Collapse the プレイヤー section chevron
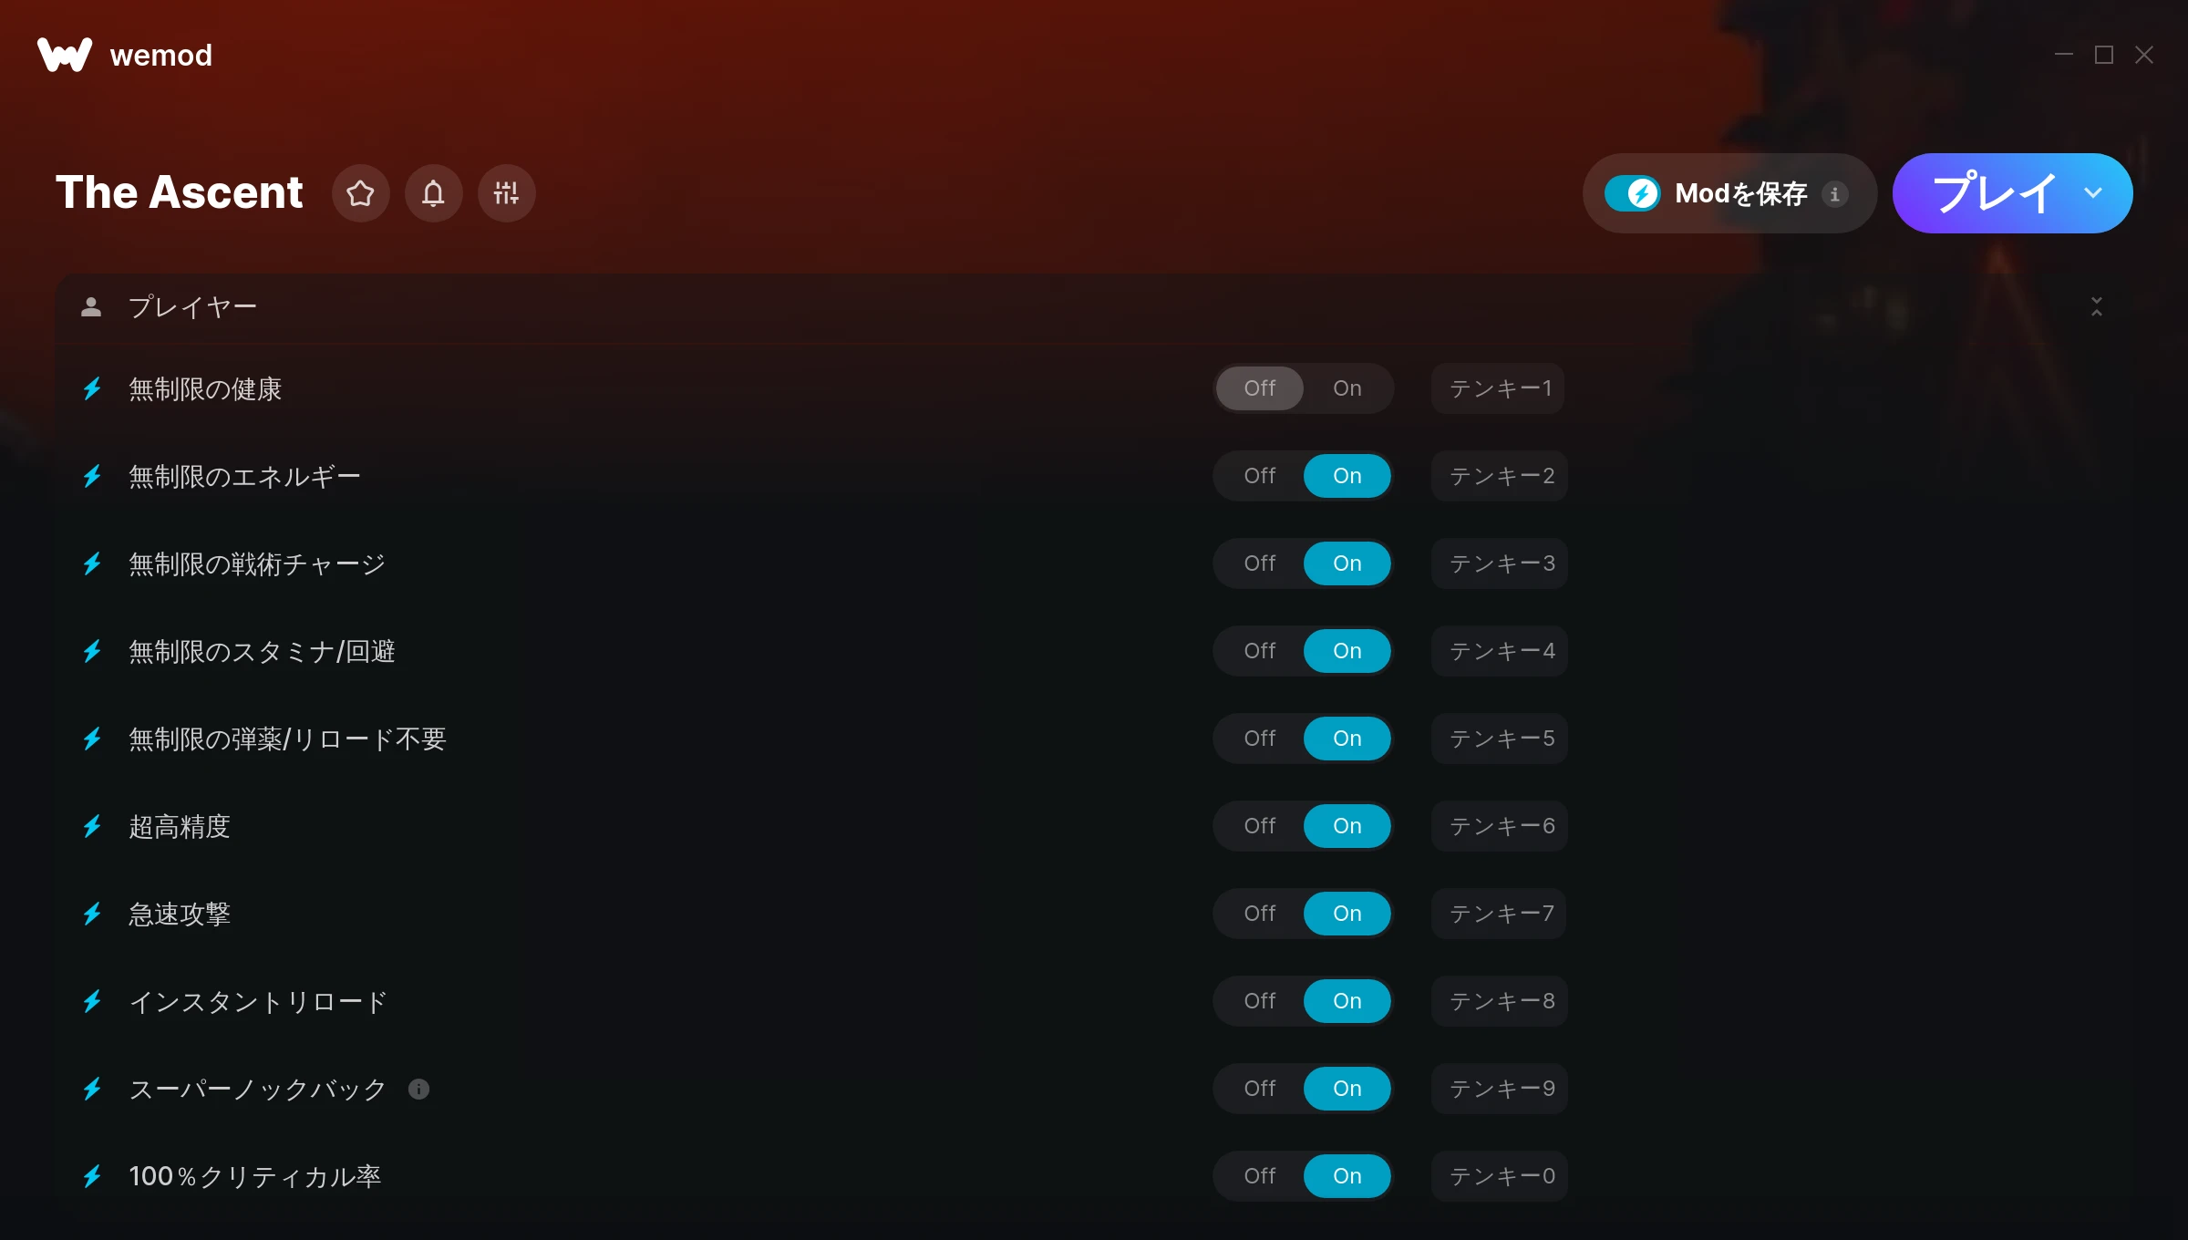 [x=2097, y=306]
